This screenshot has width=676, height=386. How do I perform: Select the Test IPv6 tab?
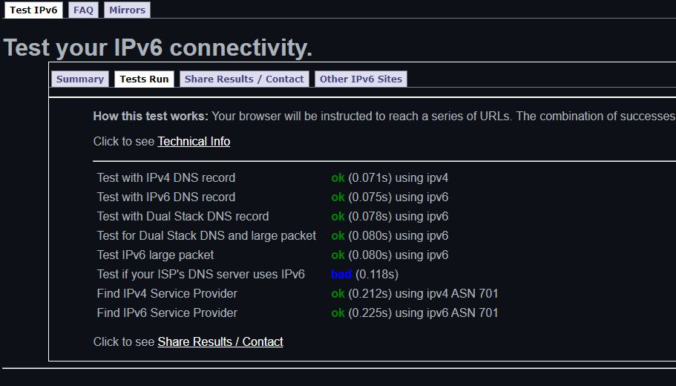pos(33,10)
